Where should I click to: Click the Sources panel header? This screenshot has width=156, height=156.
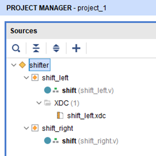point(82,31)
